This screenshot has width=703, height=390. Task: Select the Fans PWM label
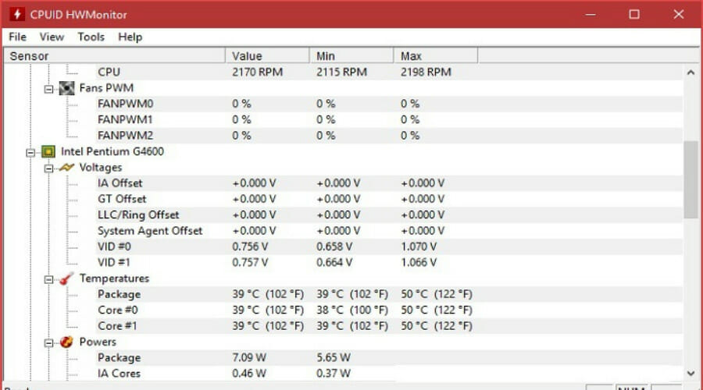(x=106, y=88)
